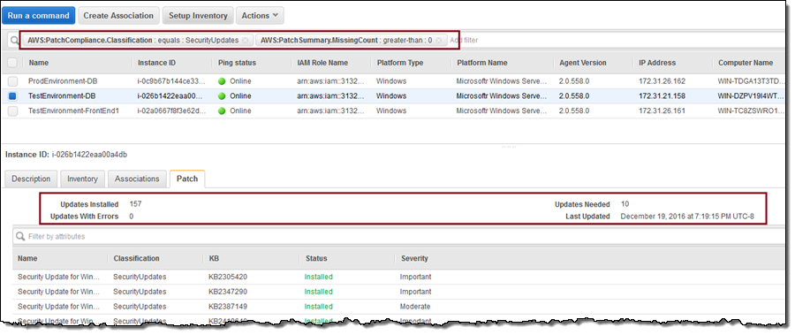Viewport: 795px width, 335px height.
Task: Click Agent Version column header
Action: click(x=583, y=63)
